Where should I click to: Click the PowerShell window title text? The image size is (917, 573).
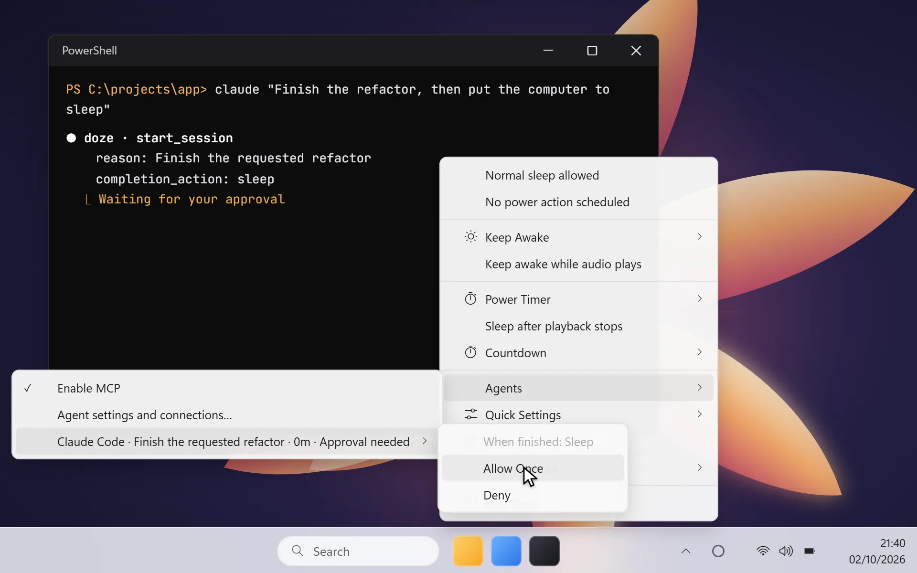click(x=89, y=51)
